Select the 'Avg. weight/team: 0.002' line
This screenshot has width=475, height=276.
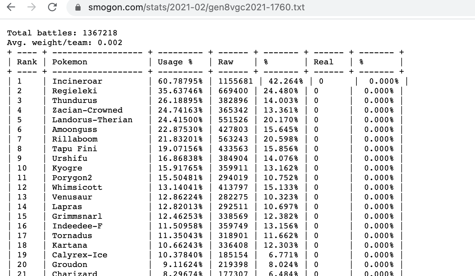[65, 42]
